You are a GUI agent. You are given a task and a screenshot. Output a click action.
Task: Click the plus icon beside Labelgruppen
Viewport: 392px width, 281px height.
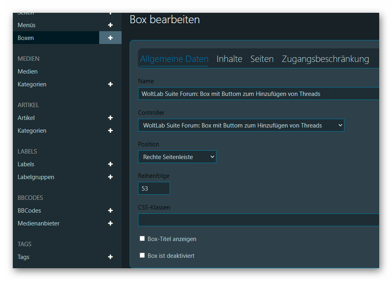tap(110, 177)
